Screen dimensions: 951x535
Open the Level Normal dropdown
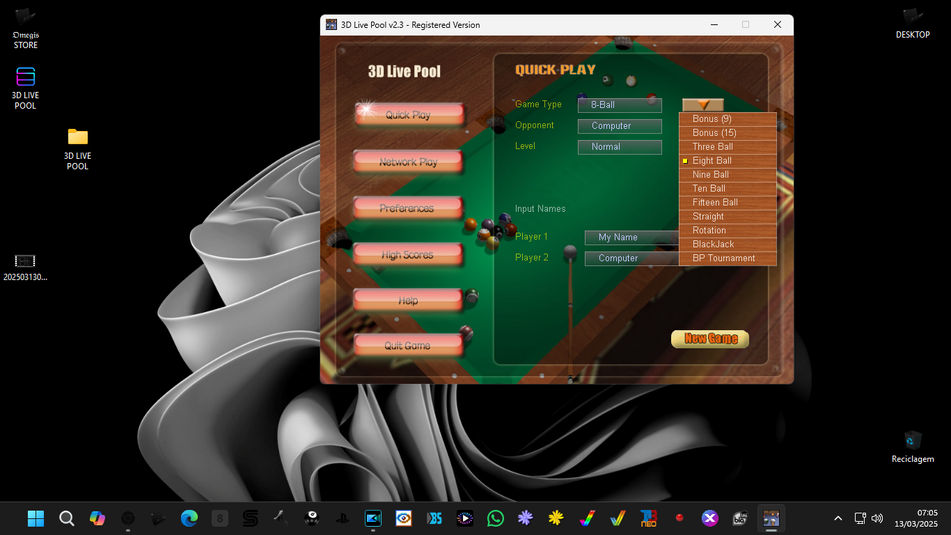(x=620, y=147)
